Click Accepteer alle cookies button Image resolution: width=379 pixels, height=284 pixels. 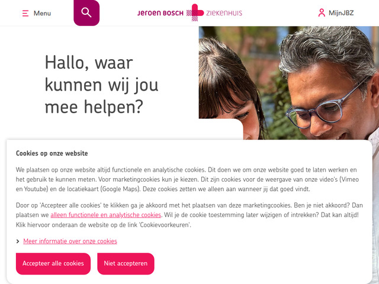click(53, 263)
